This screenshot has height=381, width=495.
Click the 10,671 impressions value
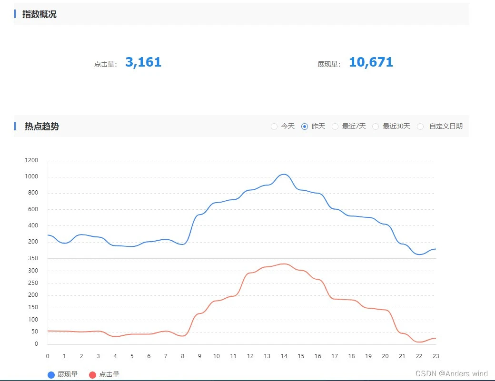click(371, 62)
